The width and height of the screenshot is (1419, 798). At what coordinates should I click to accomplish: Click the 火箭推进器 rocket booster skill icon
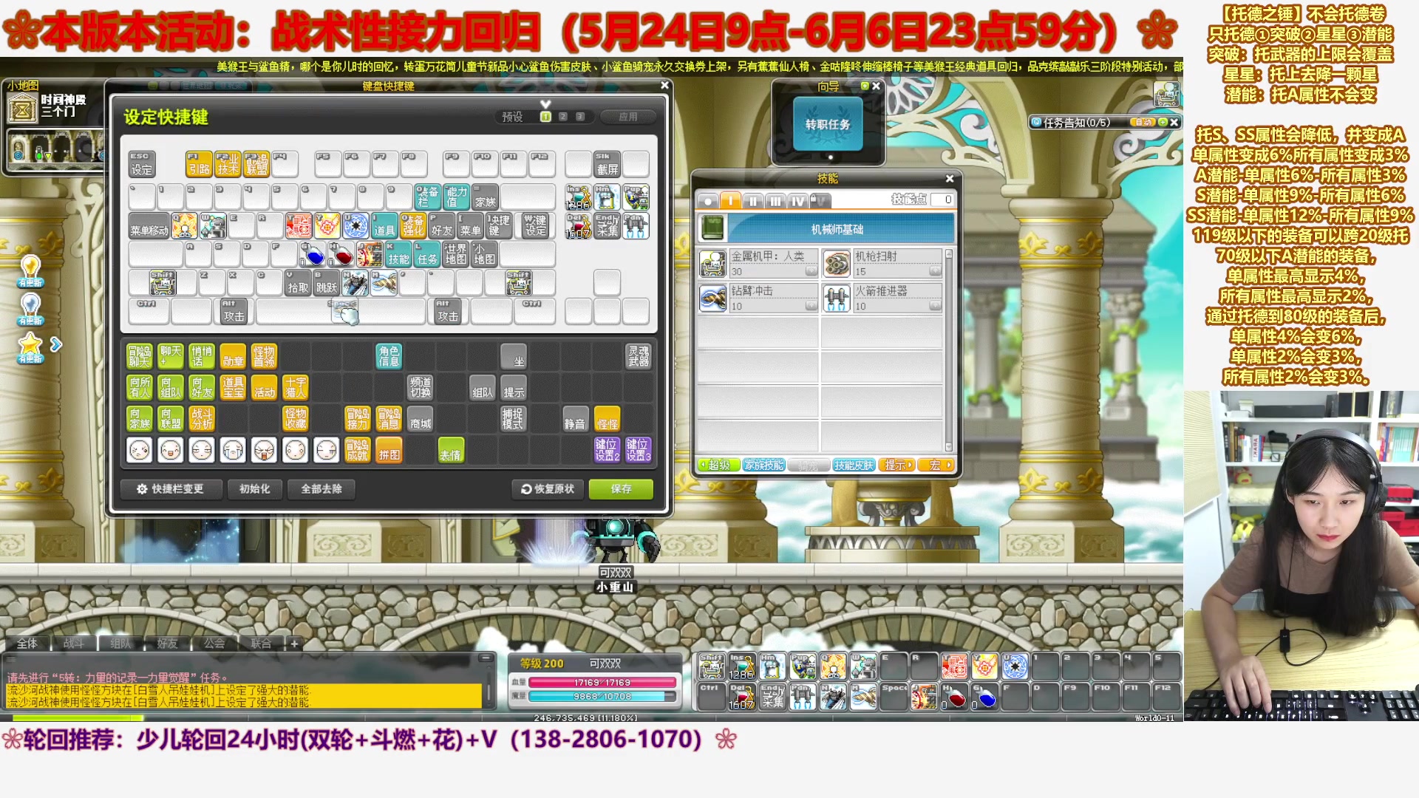point(837,298)
